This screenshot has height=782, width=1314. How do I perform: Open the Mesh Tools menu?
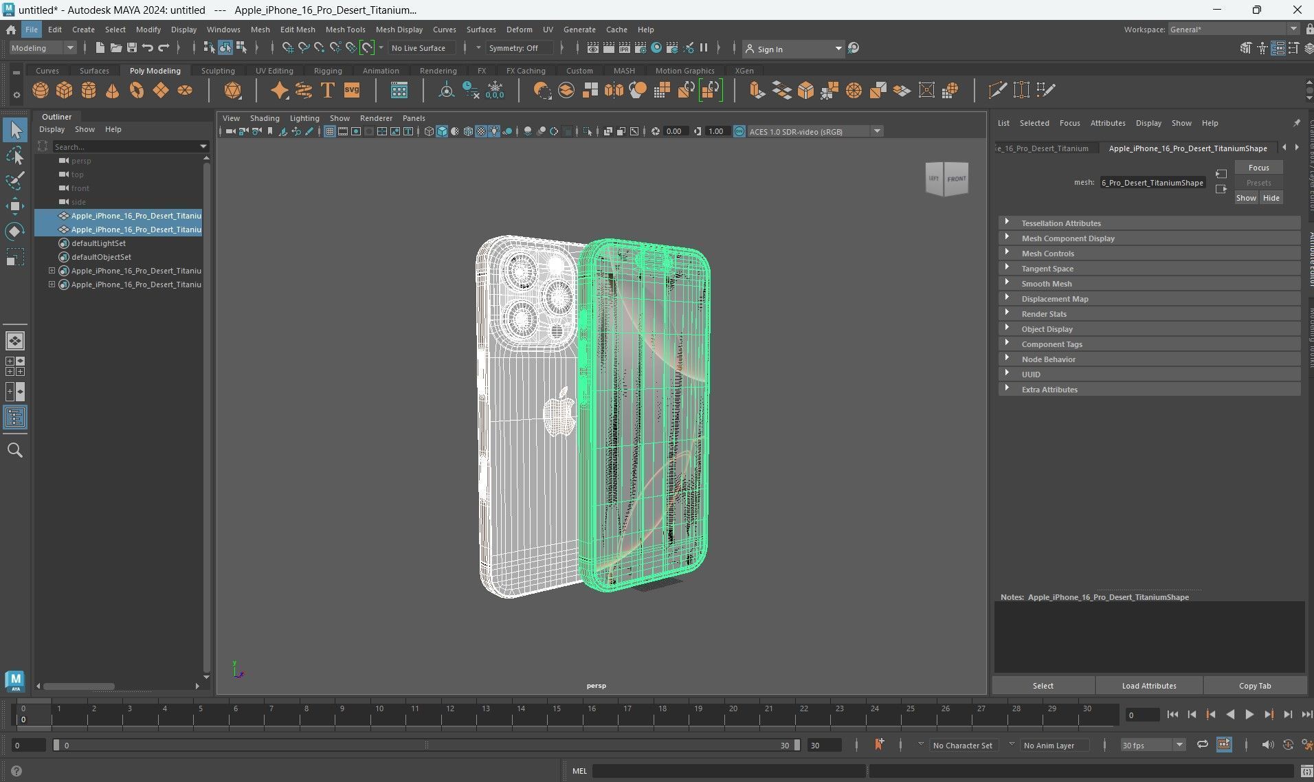pyautogui.click(x=345, y=30)
